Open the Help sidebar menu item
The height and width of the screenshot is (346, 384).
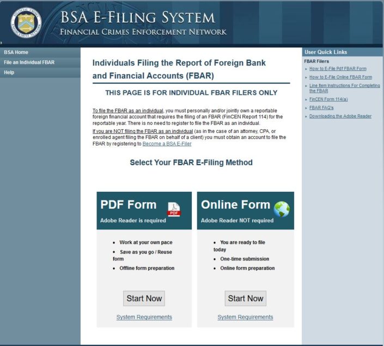(9, 72)
